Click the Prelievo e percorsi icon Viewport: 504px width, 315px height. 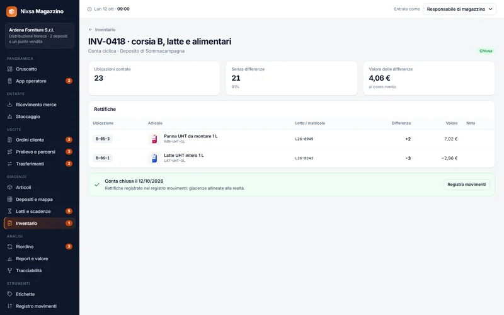tap(9, 152)
